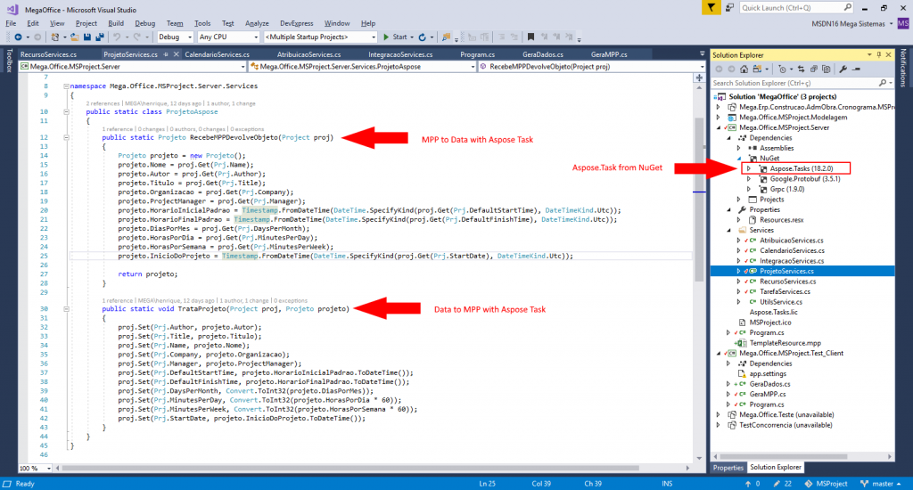Switch to the RecursoServices.cs tab
Screen dimensions: 913x490
[x=48, y=54]
